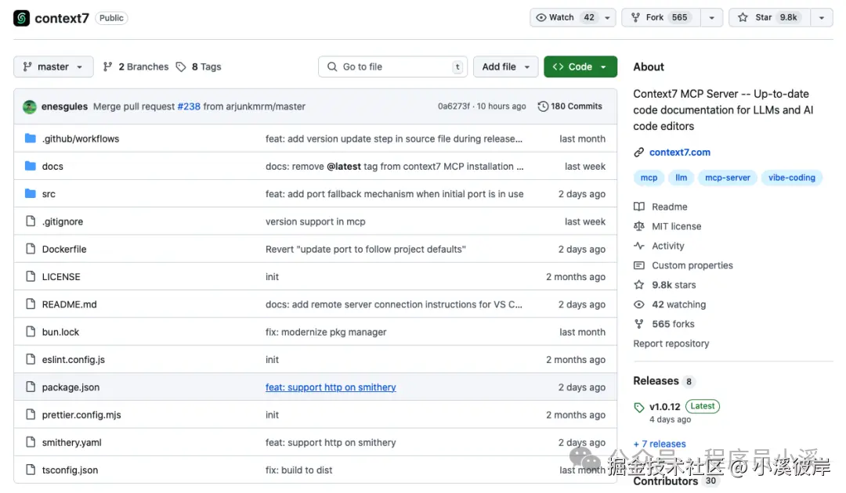
Task: Click the link icon beside context7.com
Action: point(639,153)
